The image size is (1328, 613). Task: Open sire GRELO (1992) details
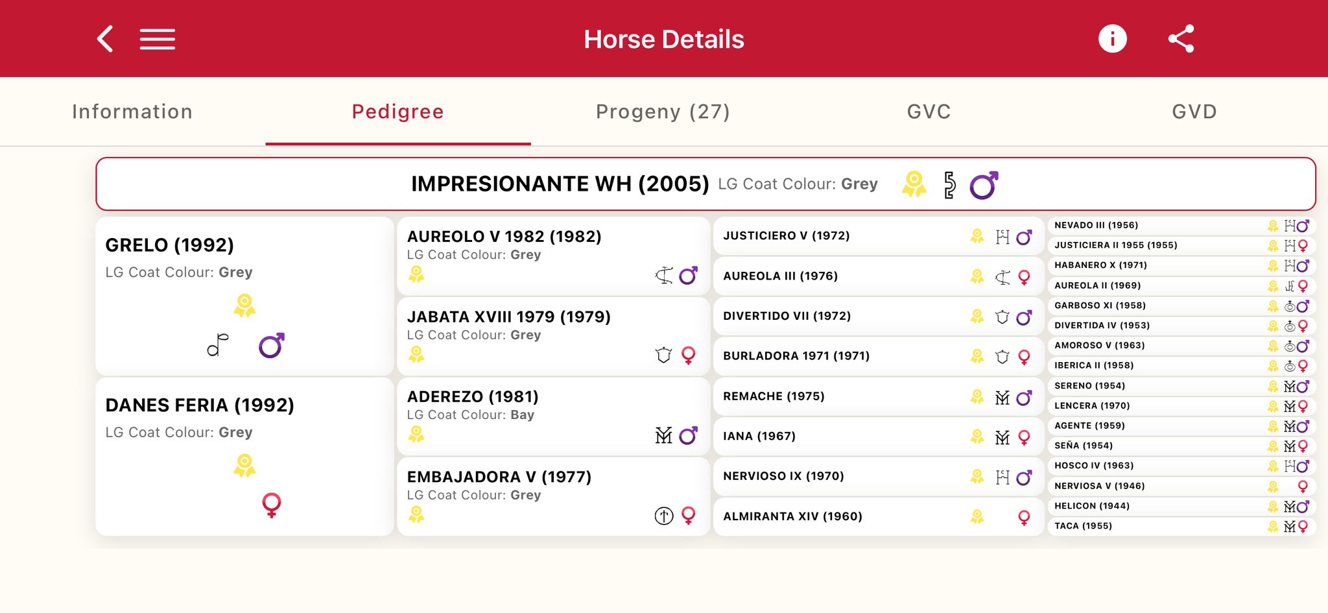170,245
